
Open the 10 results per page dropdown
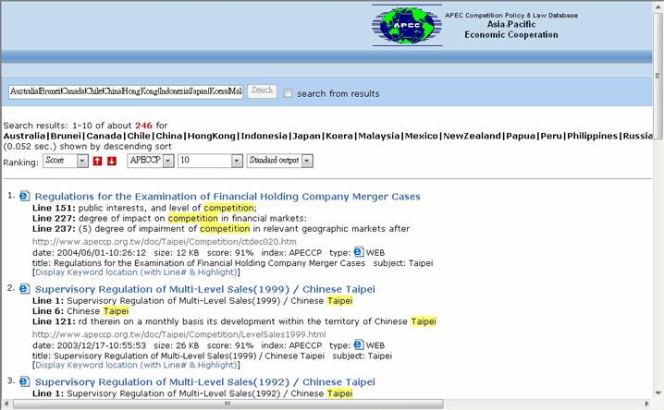coord(210,161)
